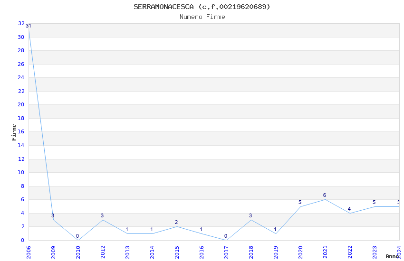Select the year label 2010 on x-axis
Image resolution: width=404 pixels, height=261 pixels.
(x=78, y=252)
